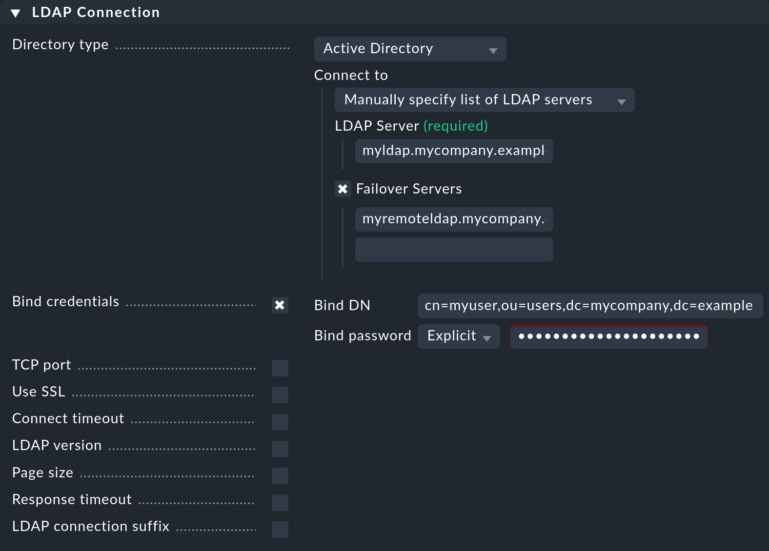
Task: Click the LDAP Server (required) label
Action: coord(411,126)
